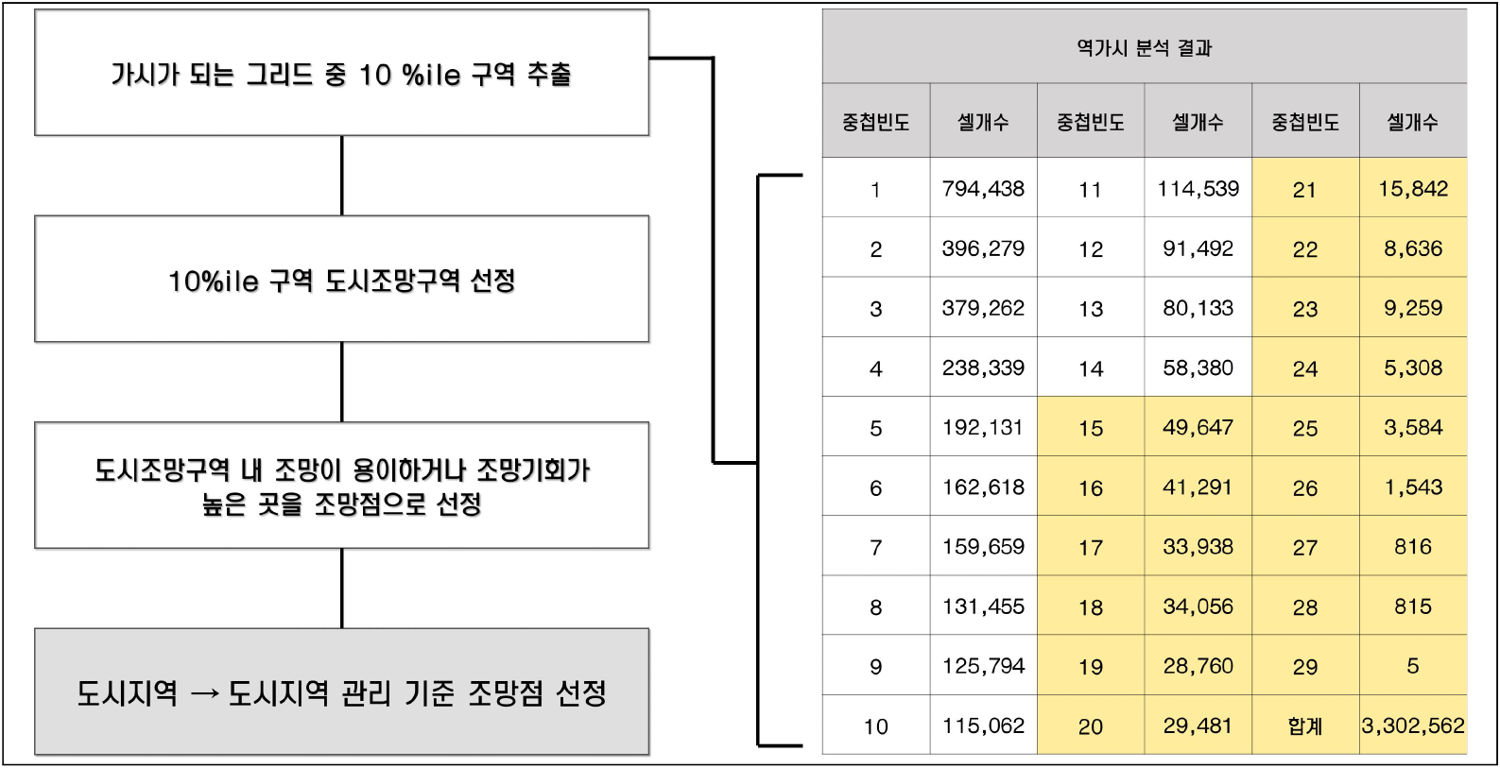Click the total value 3,302,562

coord(1413,725)
